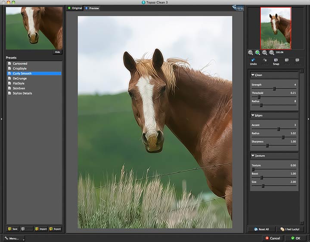Cancel the Topaz Clean dialog
This screenshot has height=242, width=310.
point(273,238)
